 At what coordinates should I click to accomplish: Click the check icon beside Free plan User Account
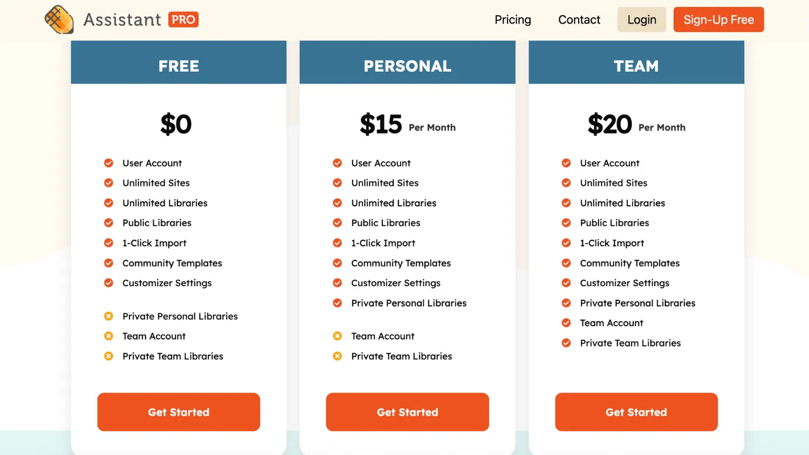click(x=108, y=163)
